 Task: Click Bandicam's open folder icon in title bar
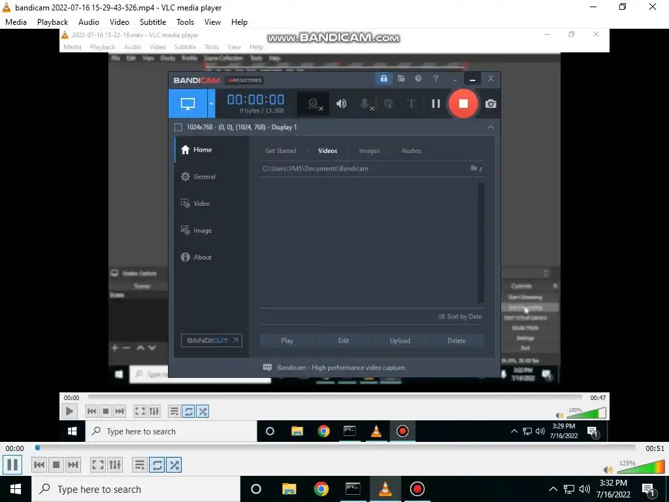[x=401, y=78]
